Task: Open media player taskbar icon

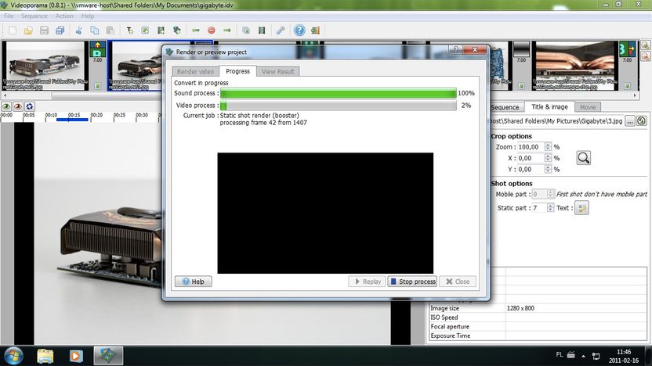Action: pos(76,356)
